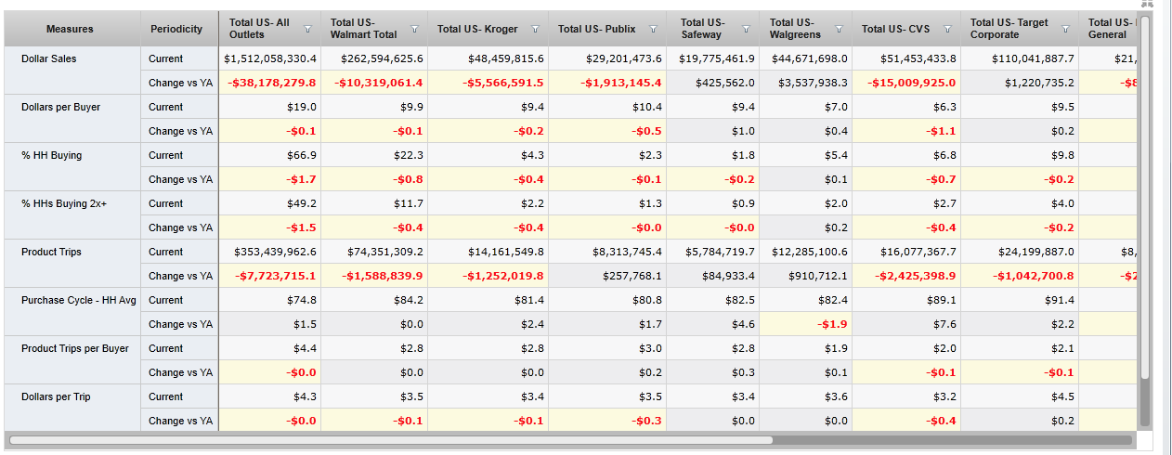The height and width of the screenshot is (455, 1172).
Task: Open Total US- Safeway column filter
Action: (746, 30)
